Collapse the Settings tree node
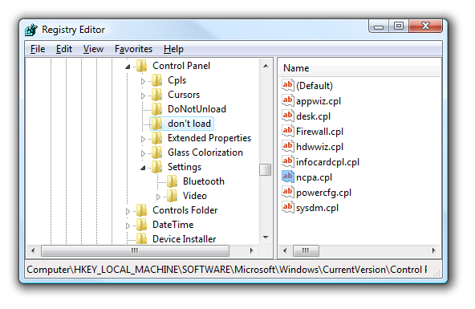Screen dimensions: 475x309 [143, 168]
